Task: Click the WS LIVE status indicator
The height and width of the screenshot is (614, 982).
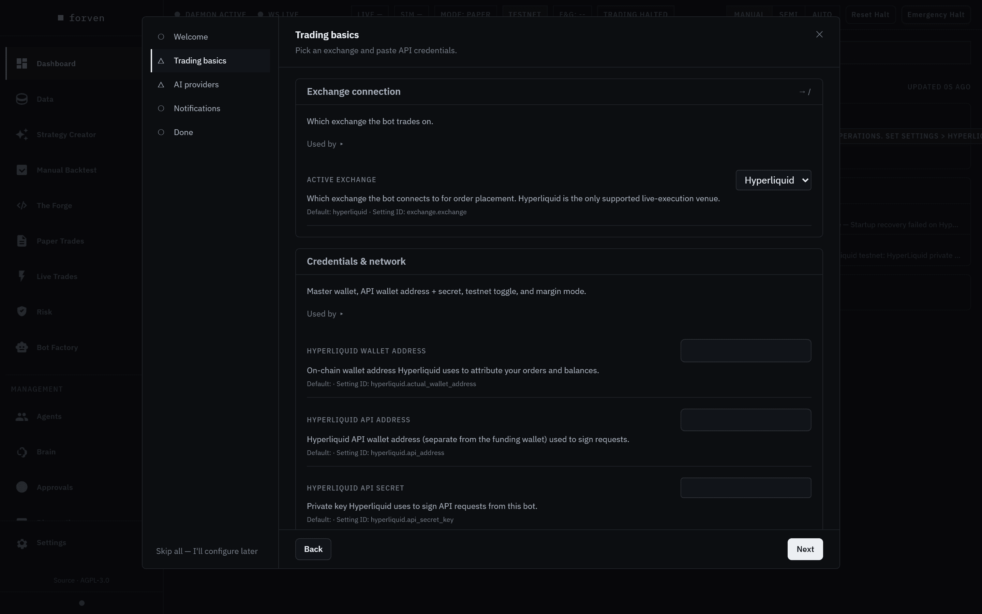Action: 278,15
